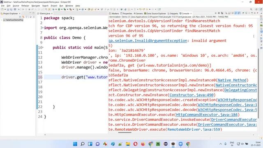Click the External Tools toolbar icon
The width and height of the screenshot is (263, 148).
[71, 9]
